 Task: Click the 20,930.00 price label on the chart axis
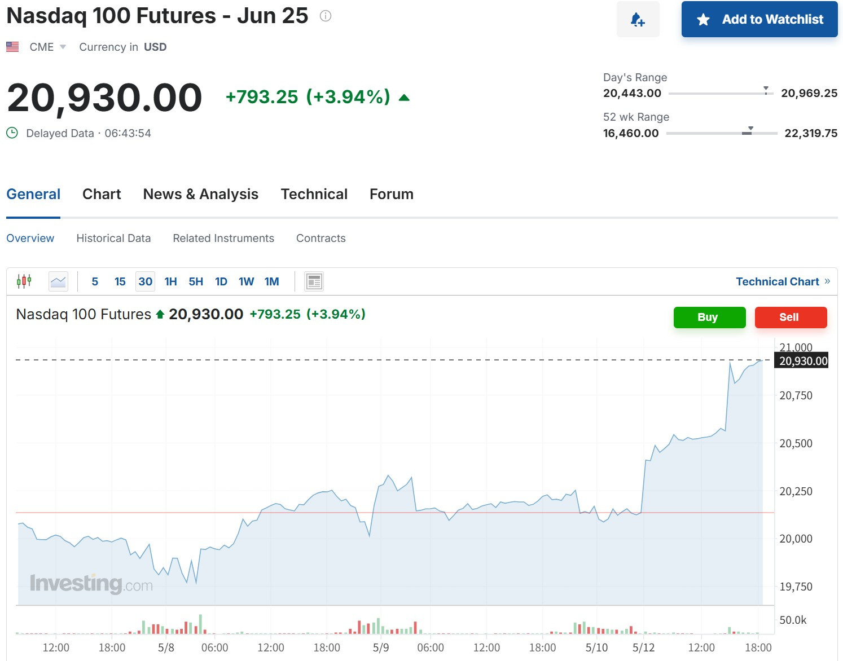pyautogui.click(x=802, y=361)
